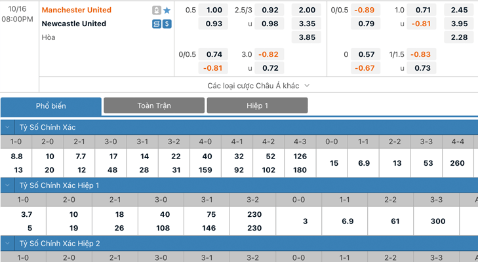Select orange -0.89 first-half handicap odds
Viewport: 478px width, 262px height.
tap(365, 10)
